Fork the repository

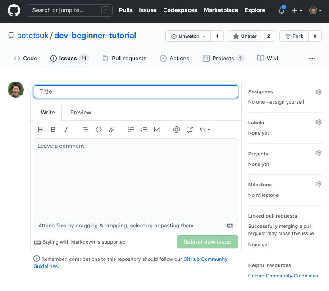click(x=294, y=36)
